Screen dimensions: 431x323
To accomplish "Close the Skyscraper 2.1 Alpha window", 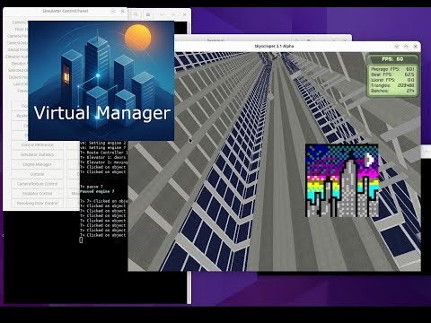I will 416,47.
